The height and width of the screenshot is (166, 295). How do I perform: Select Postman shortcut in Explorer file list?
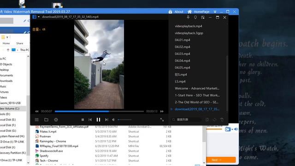[45, 136]
